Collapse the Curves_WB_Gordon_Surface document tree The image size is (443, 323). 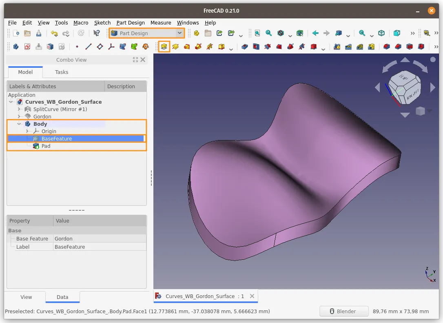(11, 102)
